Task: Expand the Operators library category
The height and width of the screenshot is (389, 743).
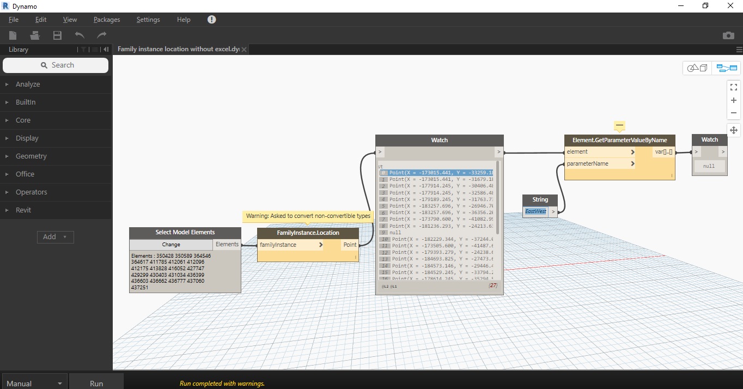Action: [x=56, y=192]
